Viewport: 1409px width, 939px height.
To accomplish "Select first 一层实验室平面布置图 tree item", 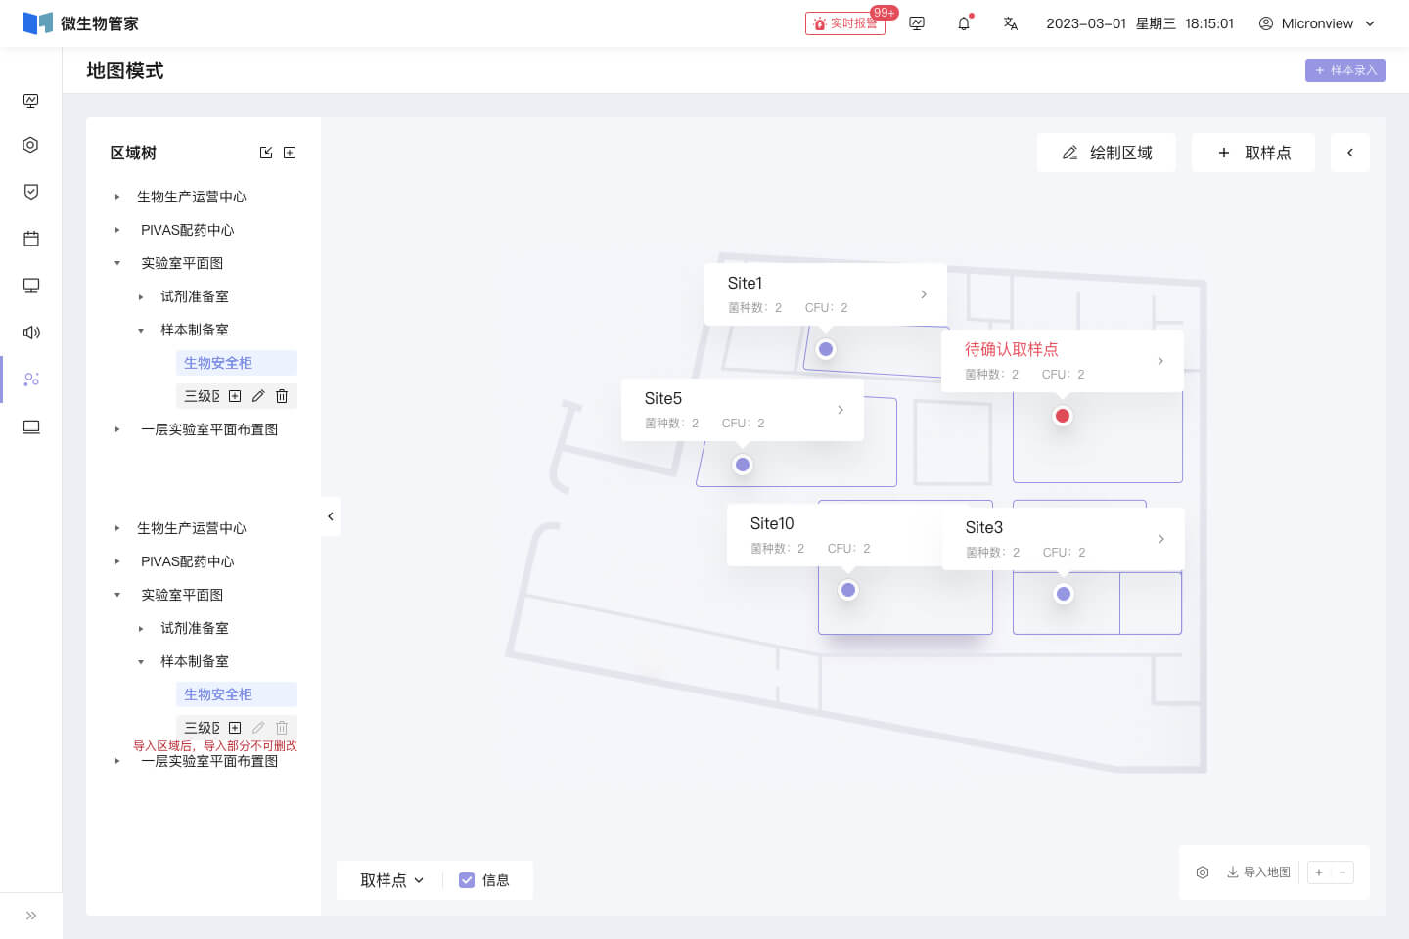I will point(209,429).
